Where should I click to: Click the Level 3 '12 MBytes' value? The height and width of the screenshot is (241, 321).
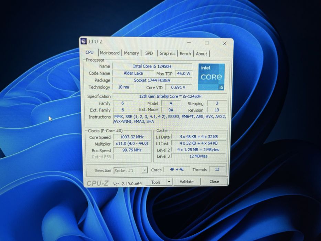click(x=199, y=156)
